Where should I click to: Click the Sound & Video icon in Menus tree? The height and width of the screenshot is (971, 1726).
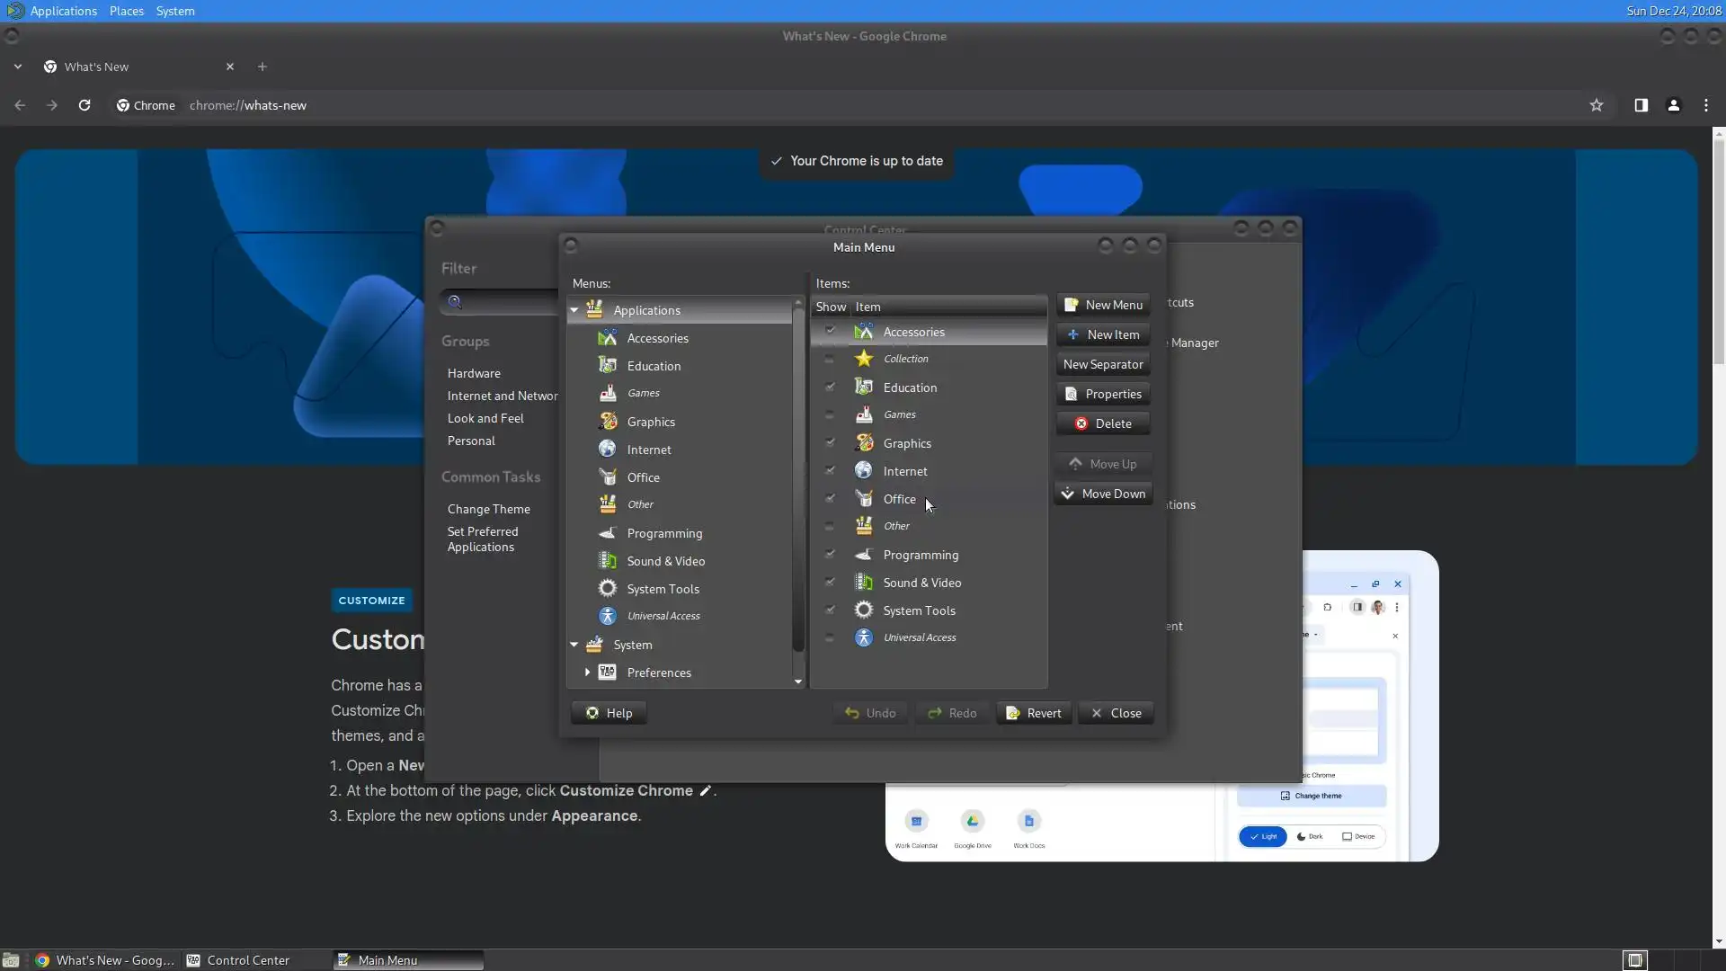click(608, 561)
